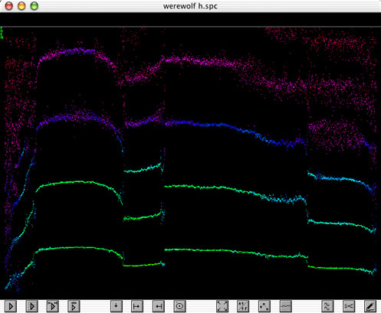This screenshot has width=381, height=313.
Task: Click the small green marker at top-left
Action: click(2, 33)
